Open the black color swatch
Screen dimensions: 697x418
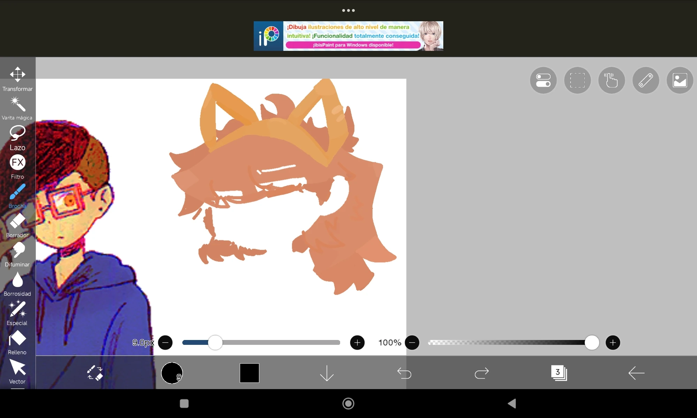pyautogui.click(x=250, y=373)
